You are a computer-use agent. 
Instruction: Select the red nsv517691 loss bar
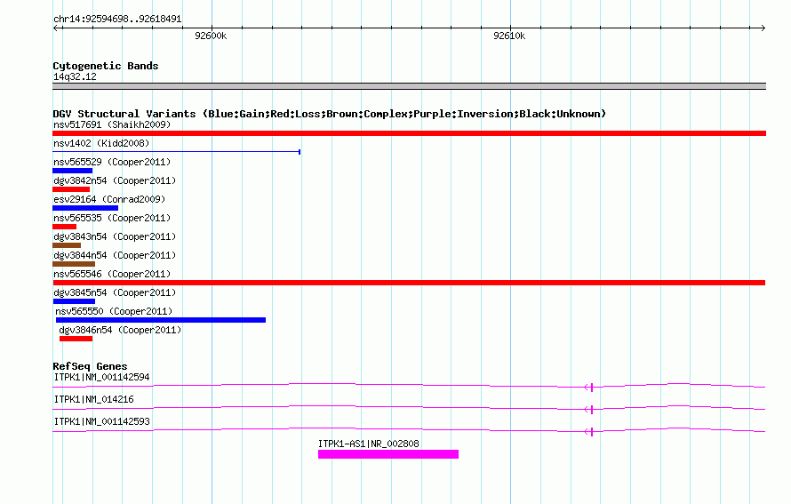point(409,133)
